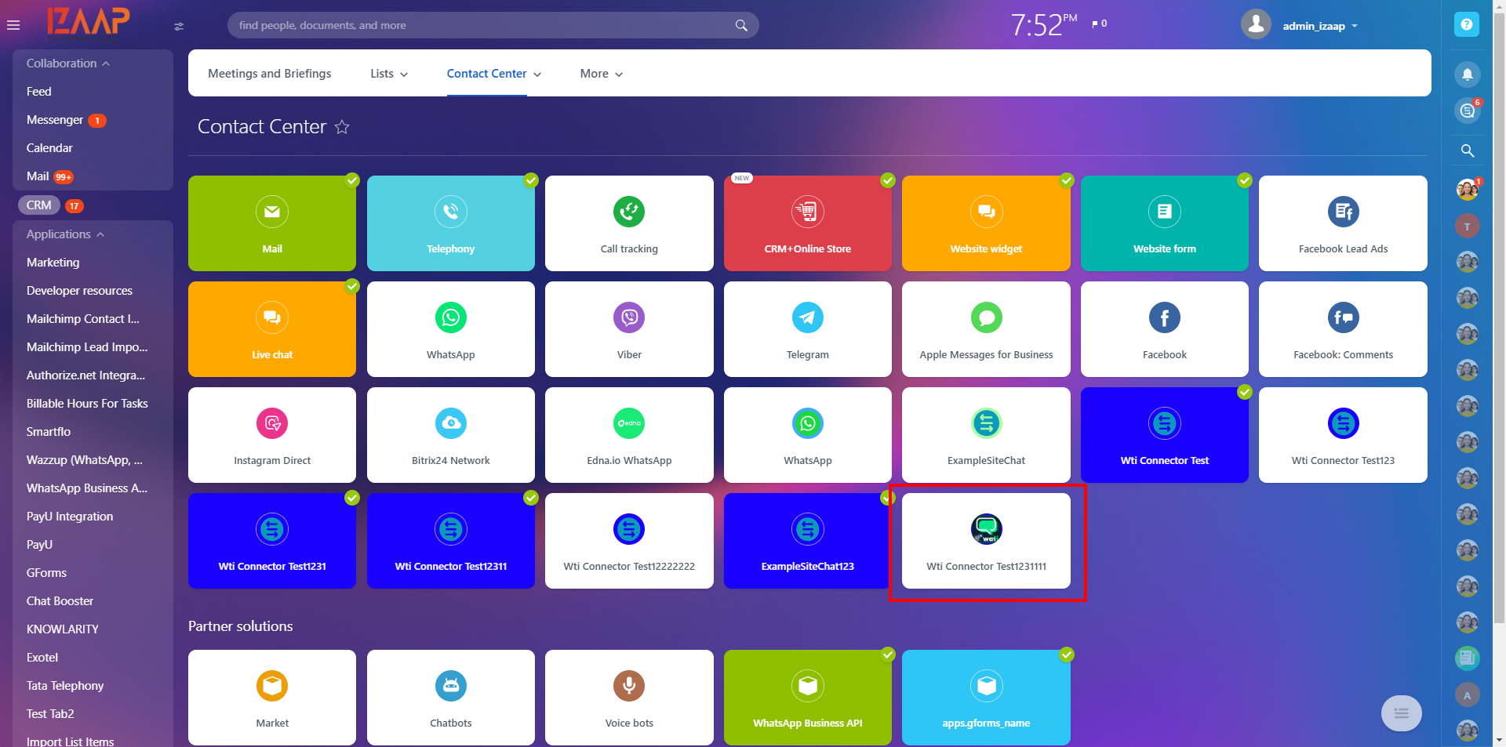Open the KNOWLARITY application link
The image size is (1506, 747).
point(63,629)
